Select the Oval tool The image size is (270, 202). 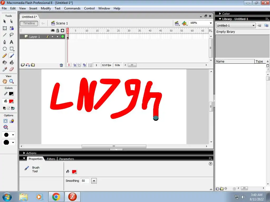(x=5, y=49)
